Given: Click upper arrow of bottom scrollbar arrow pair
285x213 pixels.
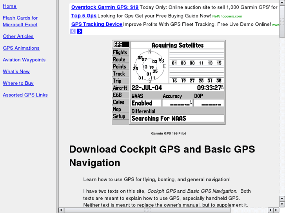Looking at the screenshot, I should [282, 199].
